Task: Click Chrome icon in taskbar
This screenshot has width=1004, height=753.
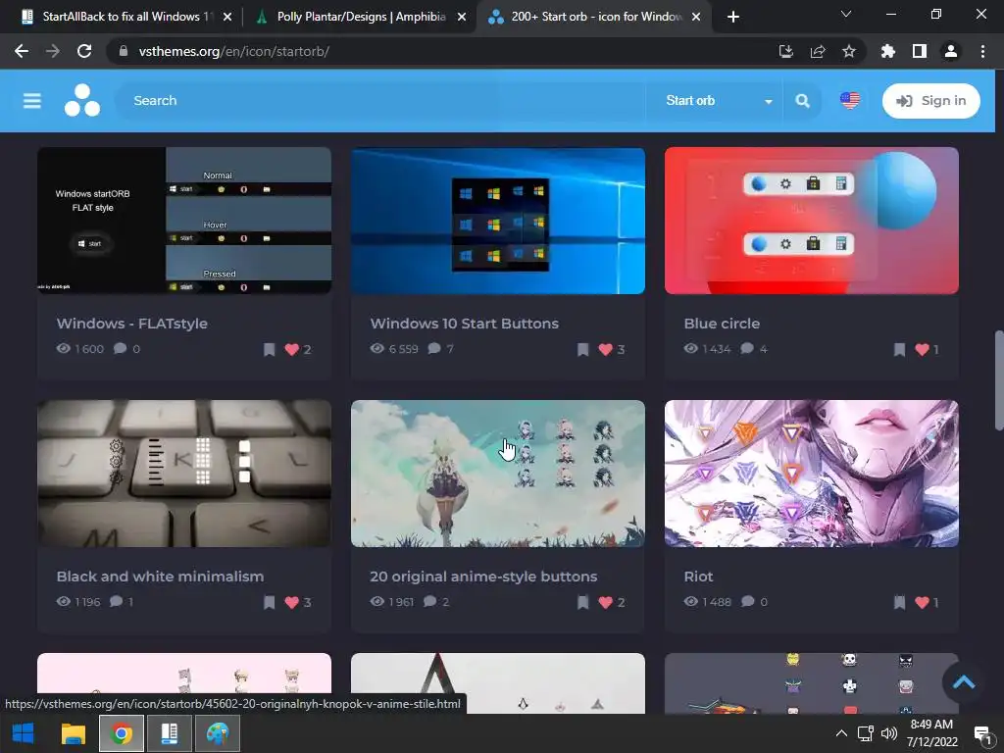Action: point(121,733)
